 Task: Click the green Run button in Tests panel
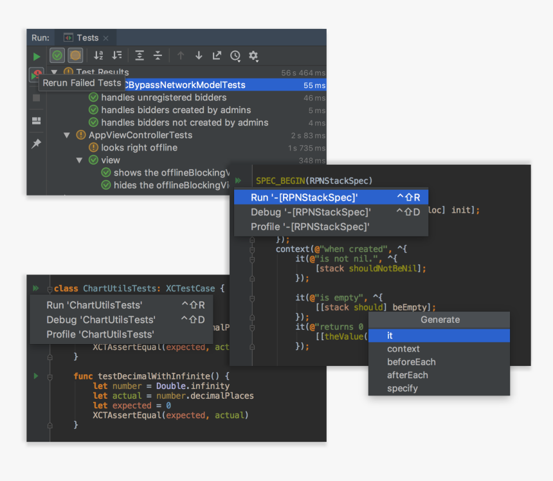tap(36, 57)
